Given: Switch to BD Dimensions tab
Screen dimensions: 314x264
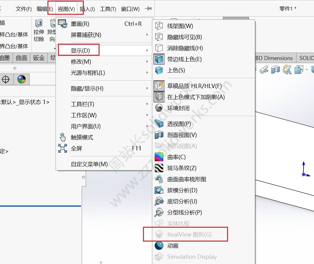Looking at the screenshot, I should tap(274, 58).
